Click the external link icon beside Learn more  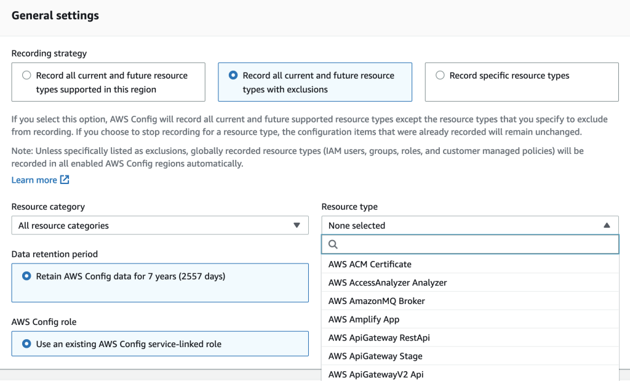click(x=63, y=180)
